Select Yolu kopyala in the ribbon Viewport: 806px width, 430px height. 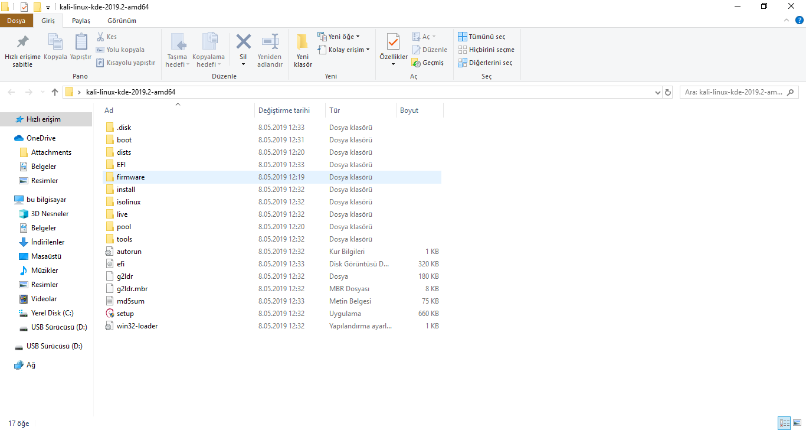tap(120, 50)
